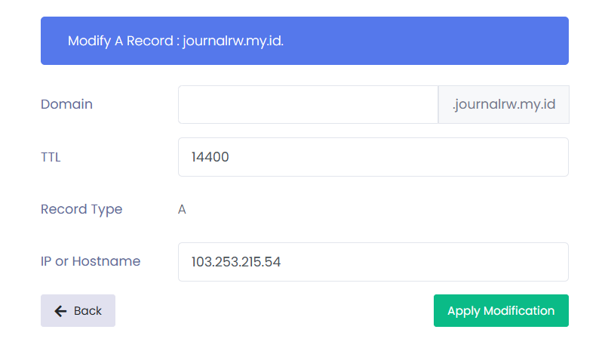Screen dimensions: 605x351
Task: Click the 103.253.215.54 address text
Action: click(237, 262)
